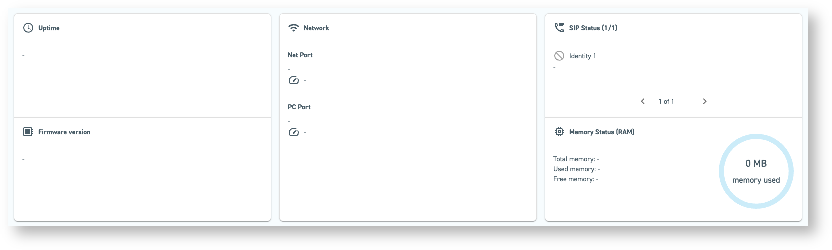Click the Memory Status (RAM) title

[602, 132]
